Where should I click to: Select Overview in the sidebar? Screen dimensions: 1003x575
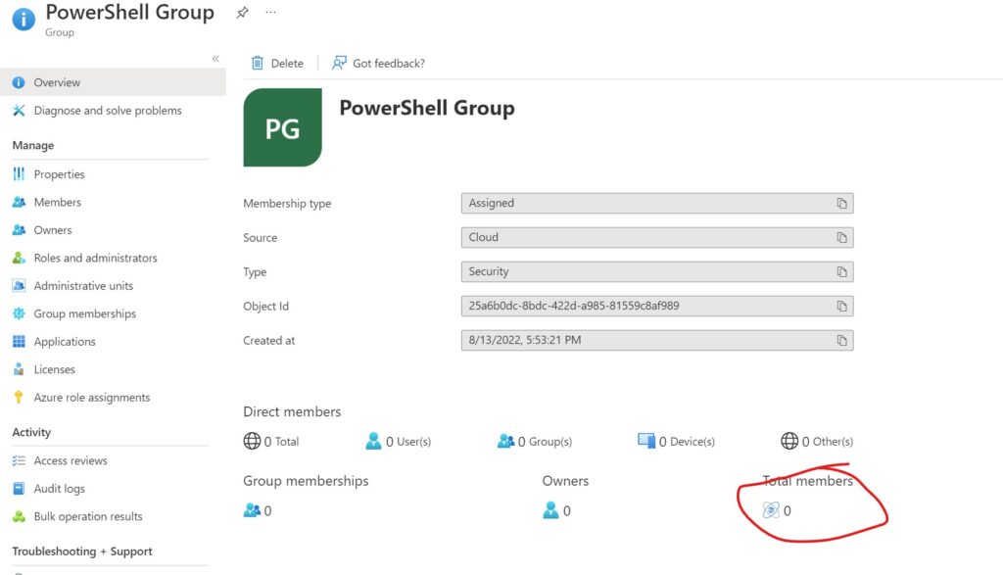coord(113,82)
